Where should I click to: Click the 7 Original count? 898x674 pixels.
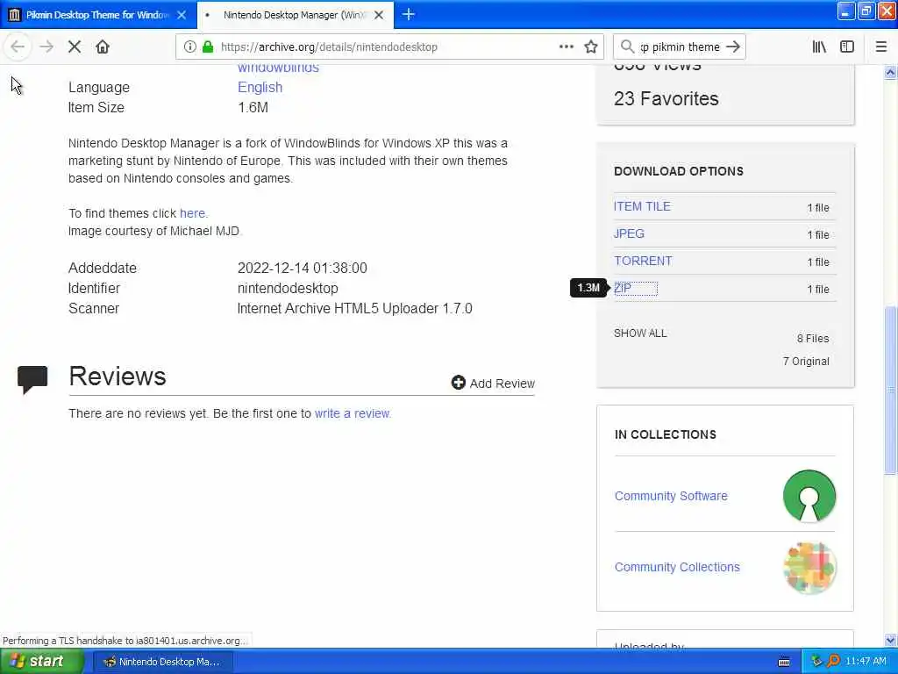(x=806, y=361)
